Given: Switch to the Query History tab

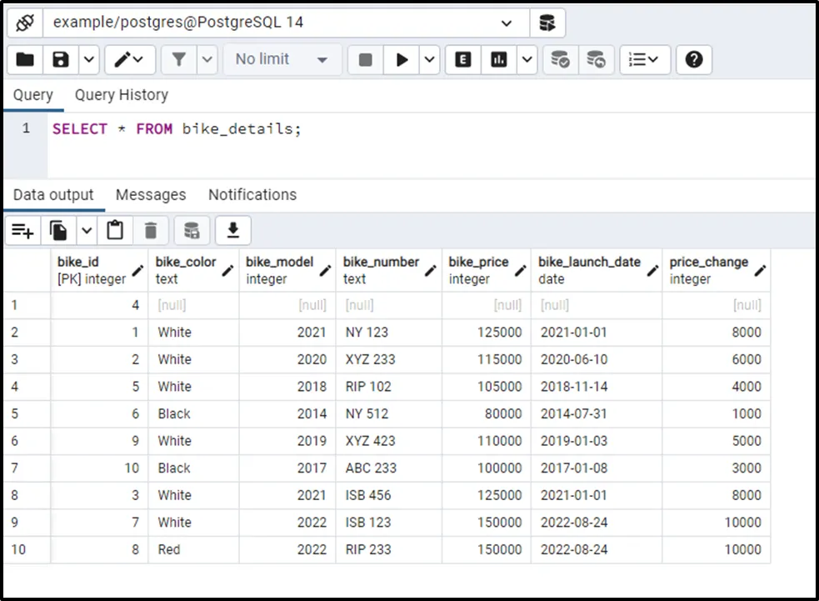Looking at the screenshot, I should pos(121,95).
